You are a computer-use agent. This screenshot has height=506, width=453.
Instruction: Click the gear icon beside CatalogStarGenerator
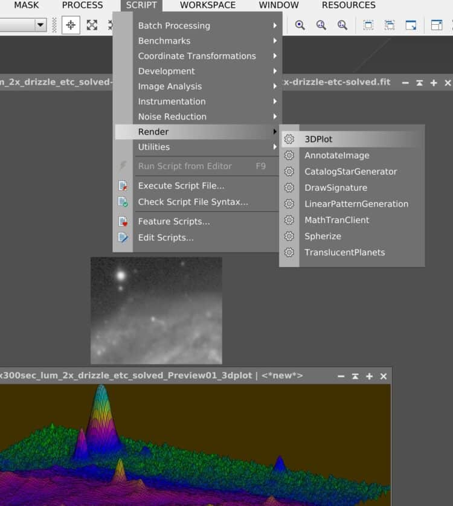pyautogui.click(x=289, y=171)
